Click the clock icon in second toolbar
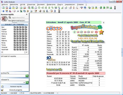 pyautogui.click(x=14, y=11)
